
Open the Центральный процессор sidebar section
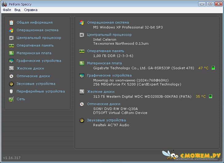pyautogui.click(x=39, y=38)
